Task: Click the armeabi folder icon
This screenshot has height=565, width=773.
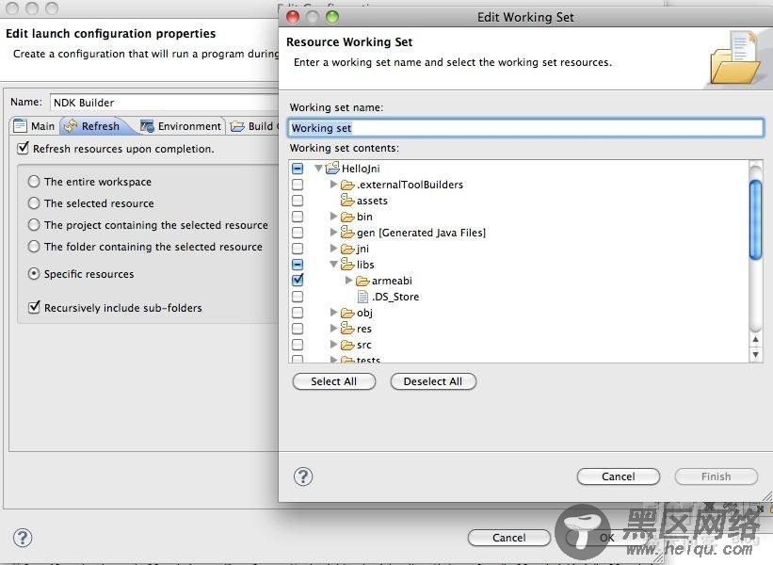Action: pyautogui.click(x=362, y=281)
